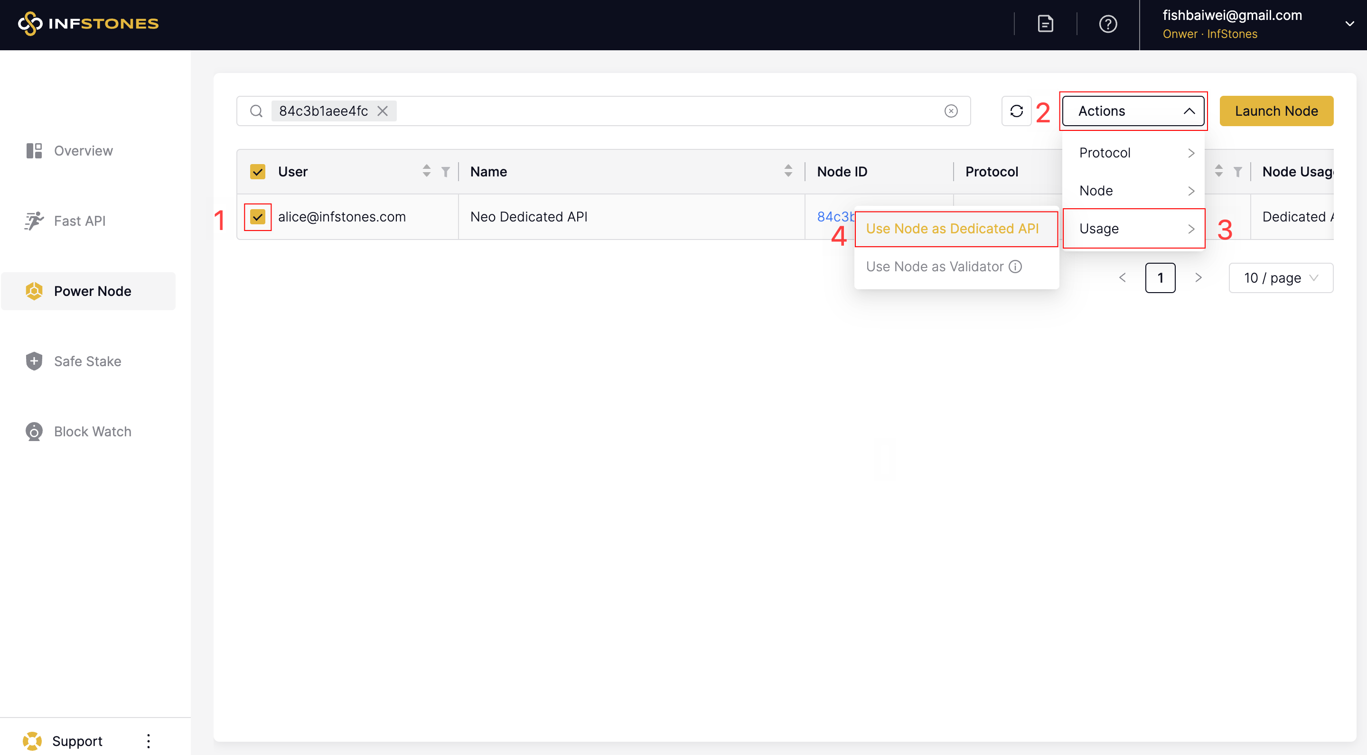Sort by the Name column arrows
1367x755 pixels.
[787, 171]
